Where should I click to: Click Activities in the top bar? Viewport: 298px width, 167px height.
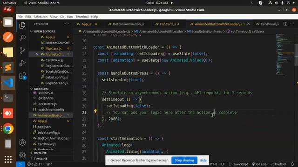coord(9,3)
